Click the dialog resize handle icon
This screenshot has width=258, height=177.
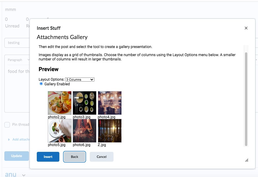click(247, 160)
